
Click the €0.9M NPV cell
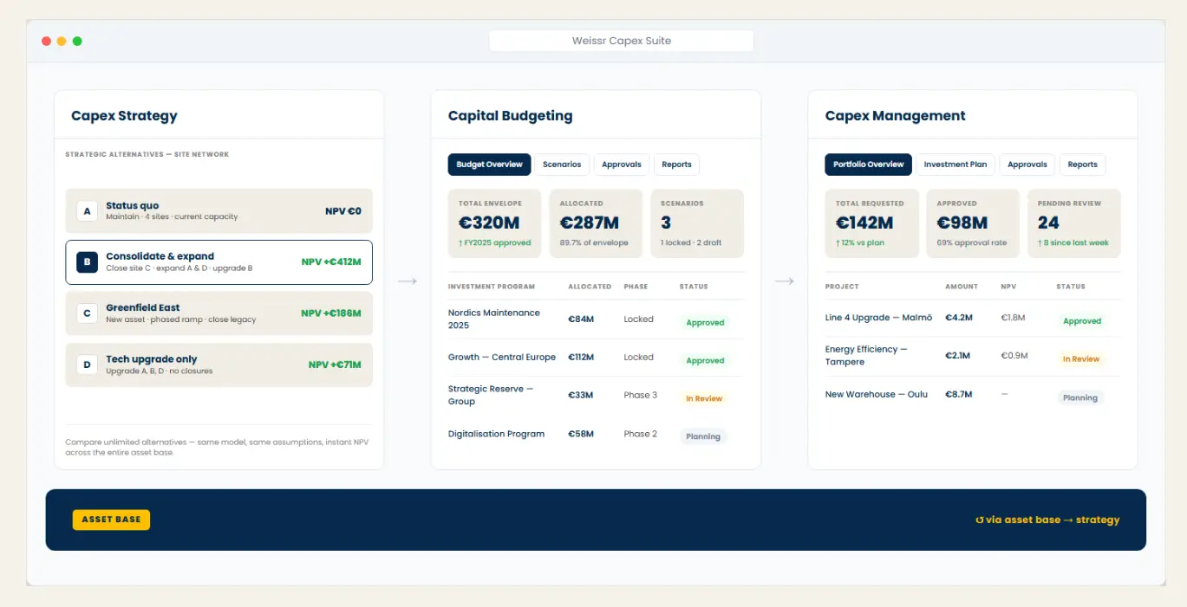[x=1014, y=356]
